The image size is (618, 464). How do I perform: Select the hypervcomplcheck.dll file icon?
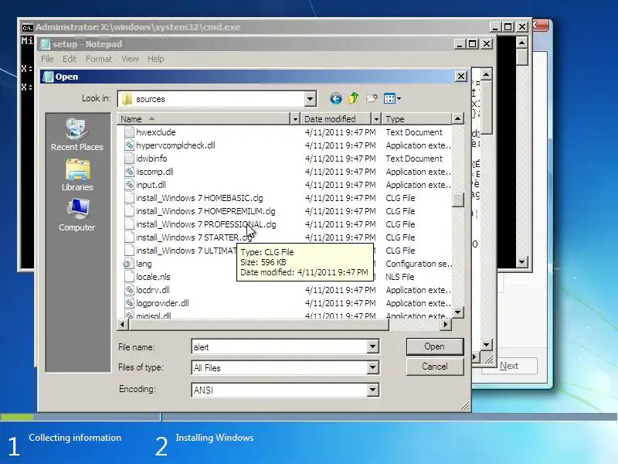[x=129, y=145]
